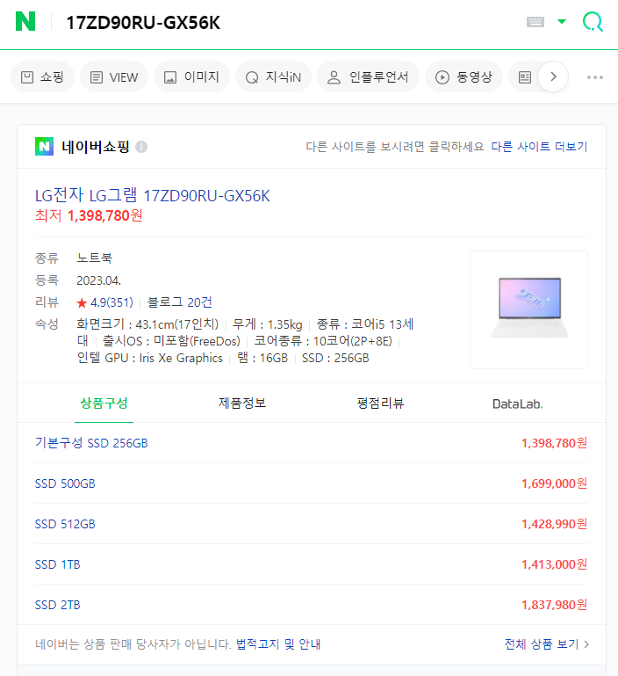Open SSD 500GB option

[x=65, y=483]
